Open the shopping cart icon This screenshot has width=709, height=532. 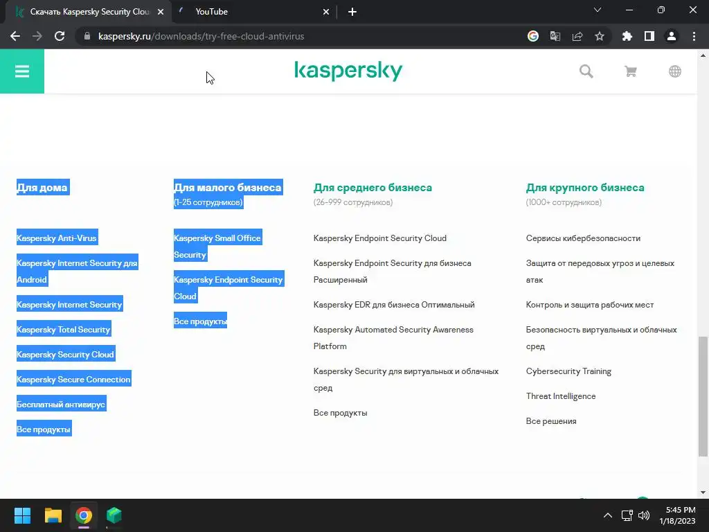[x=630, y=71]
